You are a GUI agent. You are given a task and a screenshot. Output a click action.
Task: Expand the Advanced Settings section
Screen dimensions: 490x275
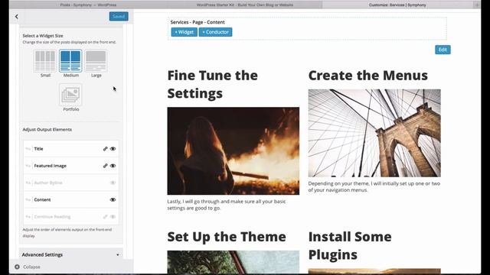71,254
